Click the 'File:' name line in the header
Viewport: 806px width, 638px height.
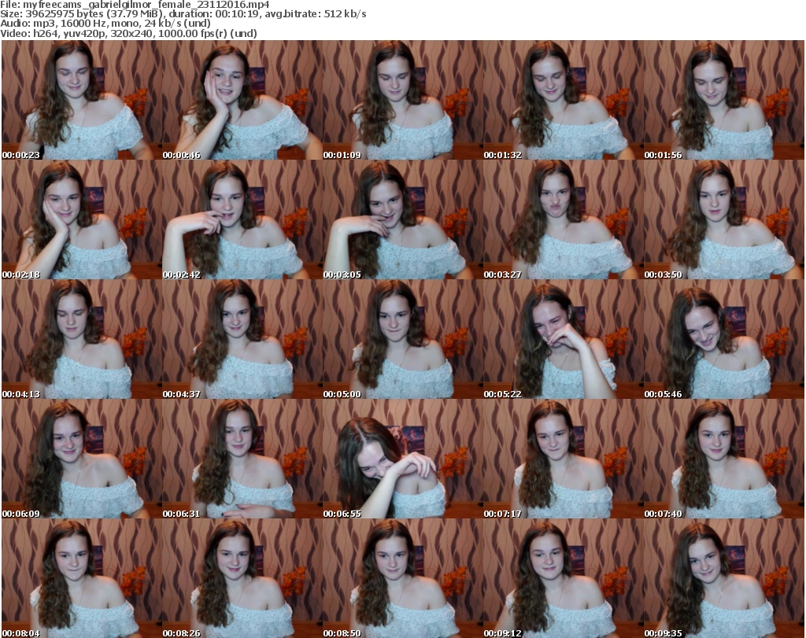click(x=135, y=5)
